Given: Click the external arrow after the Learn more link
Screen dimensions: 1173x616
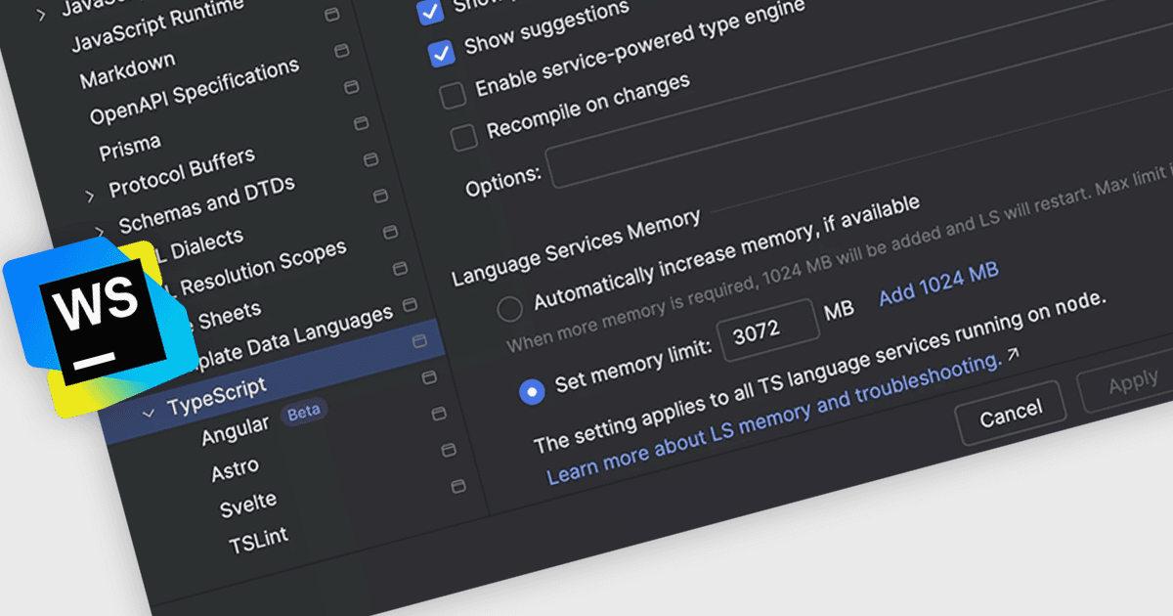Looking at the screenshot, I should pos(1013,354).
